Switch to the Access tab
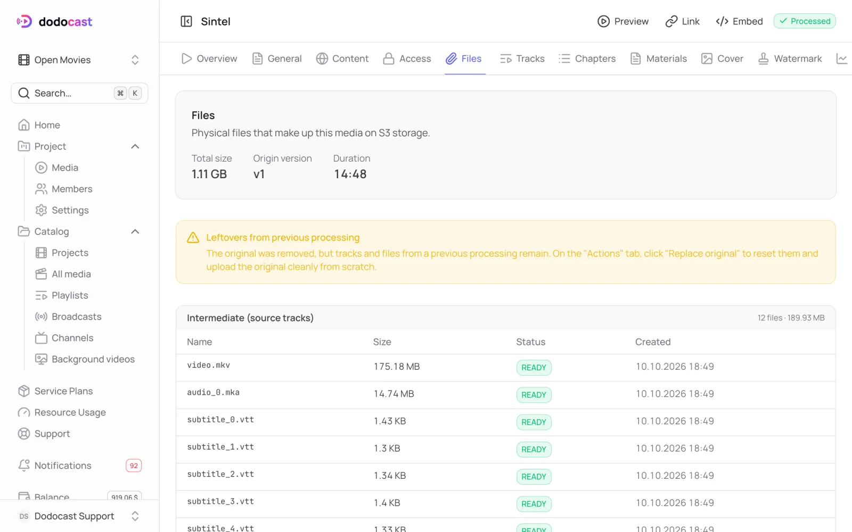 tap(407, 59)
